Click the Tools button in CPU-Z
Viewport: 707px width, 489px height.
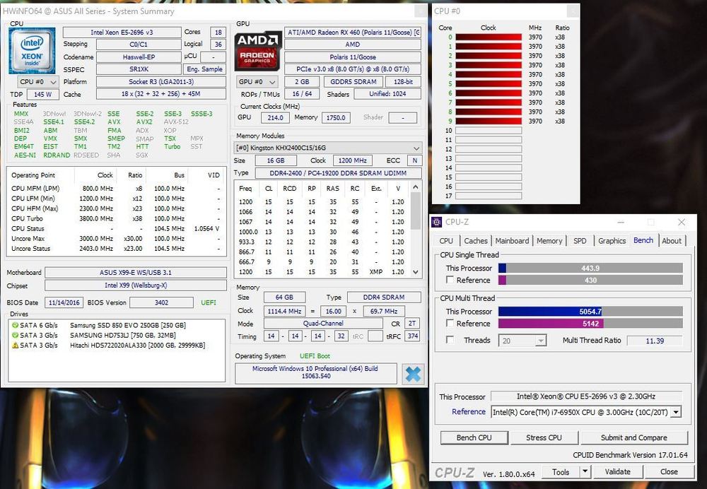pyautogui.click(x=561, y=472)
